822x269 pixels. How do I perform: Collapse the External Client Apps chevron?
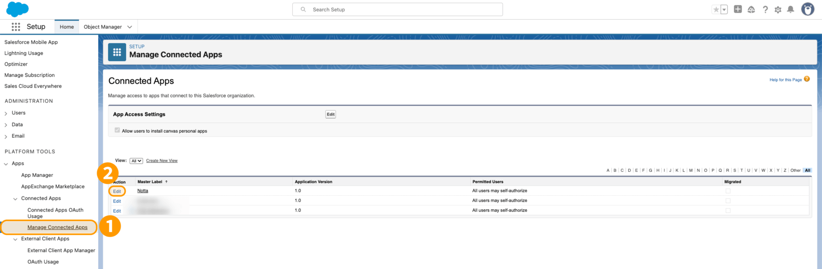16,239
